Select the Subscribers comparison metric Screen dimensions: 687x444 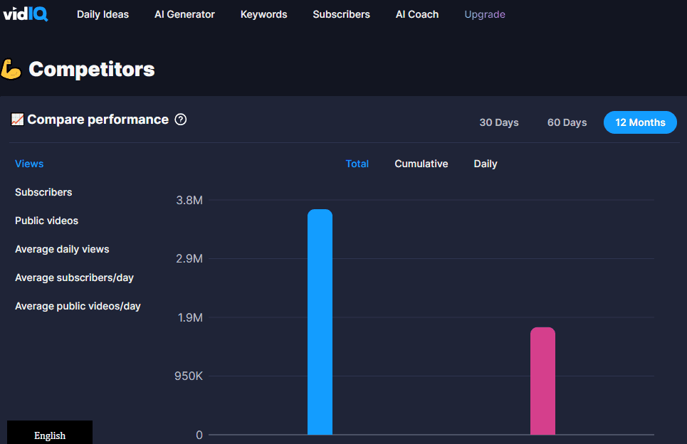(x=43, y=192)
